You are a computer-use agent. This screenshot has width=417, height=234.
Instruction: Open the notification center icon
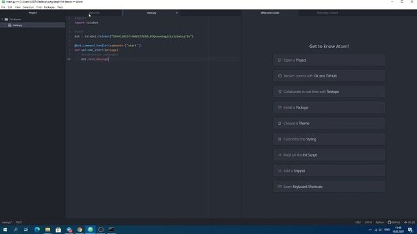coord(410,229)
